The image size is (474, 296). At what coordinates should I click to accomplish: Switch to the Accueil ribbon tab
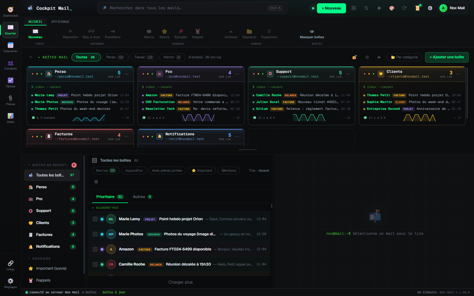pos(35,22)
